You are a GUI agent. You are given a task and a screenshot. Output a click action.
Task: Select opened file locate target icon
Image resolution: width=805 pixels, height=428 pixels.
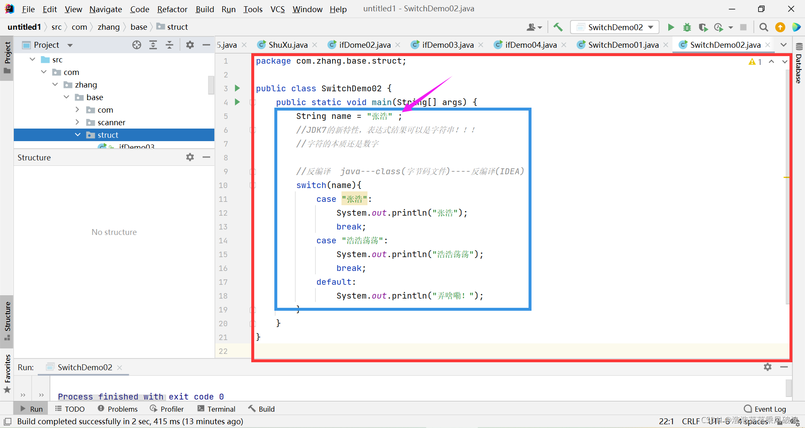[137, 45]
